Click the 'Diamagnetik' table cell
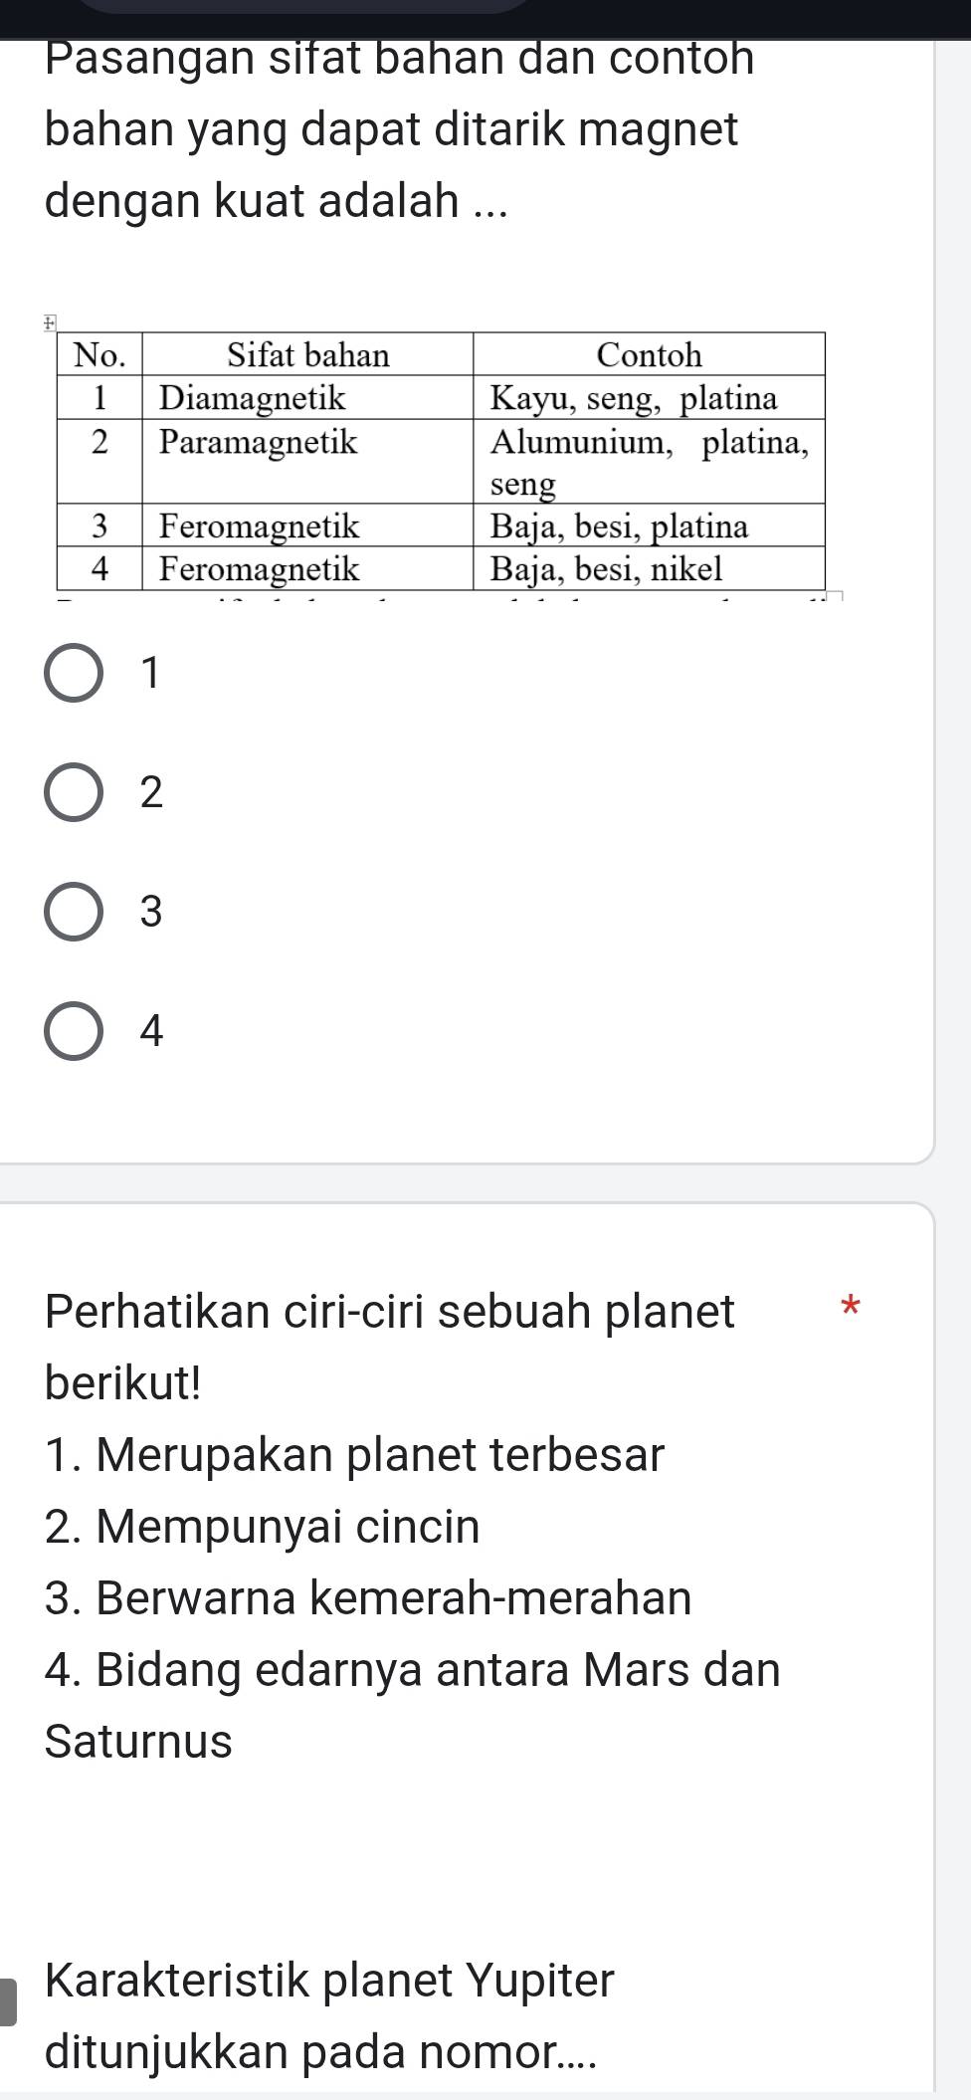Viewport: 971px width, 2100px height. pos(253,398)
